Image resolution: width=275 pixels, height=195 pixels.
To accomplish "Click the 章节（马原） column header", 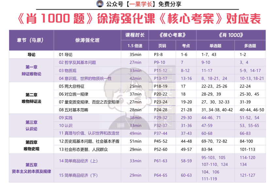I will coord(31,40).
